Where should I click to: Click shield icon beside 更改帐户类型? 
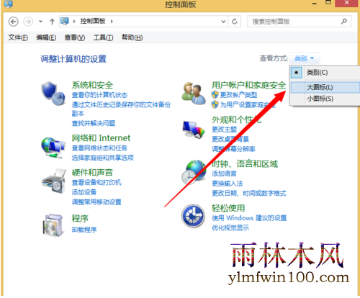215,95
